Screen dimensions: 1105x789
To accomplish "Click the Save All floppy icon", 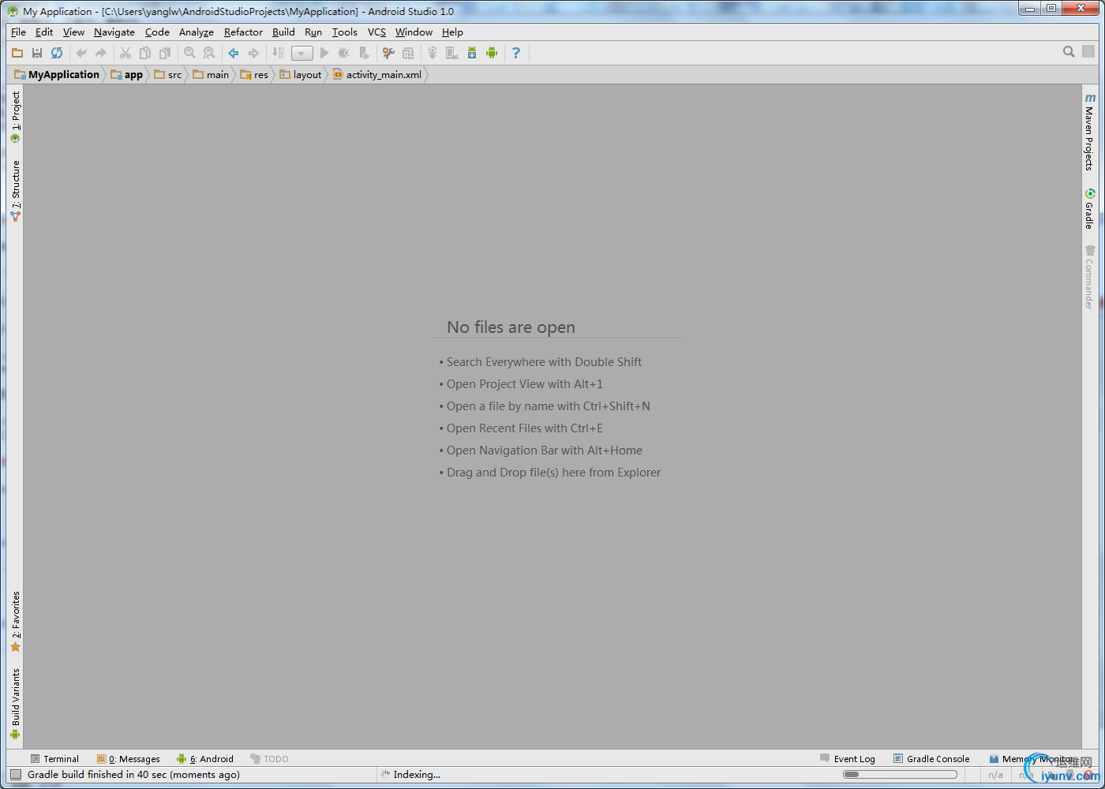I will point(37,53).
